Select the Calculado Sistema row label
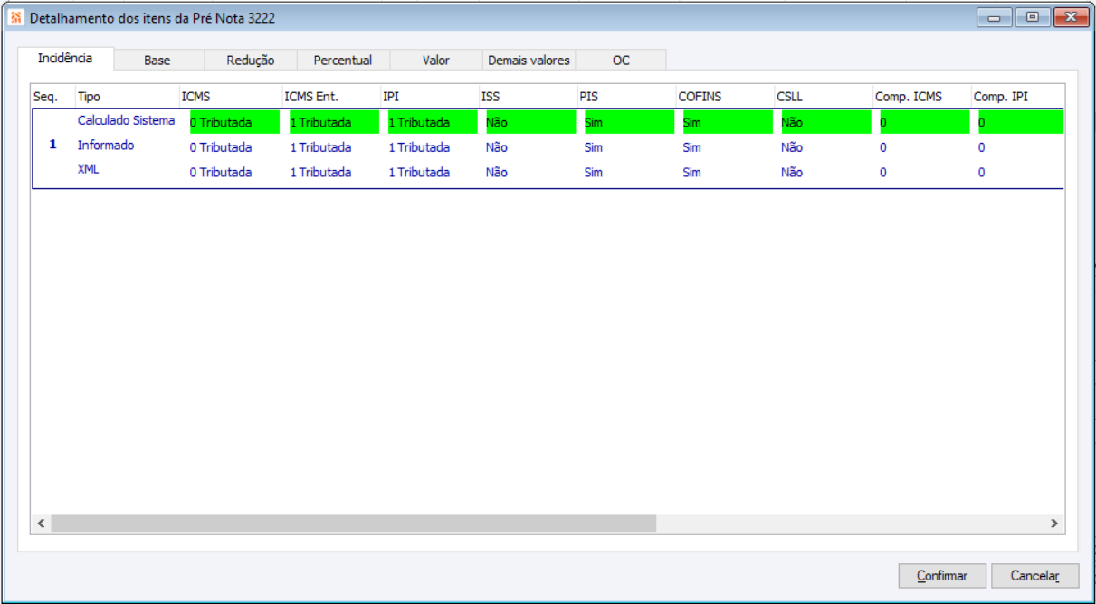Viewport: 1096px width, 604px height. (126, 120)
